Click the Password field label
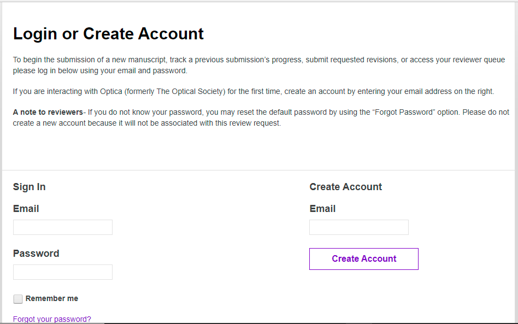 tap(36, 254)
